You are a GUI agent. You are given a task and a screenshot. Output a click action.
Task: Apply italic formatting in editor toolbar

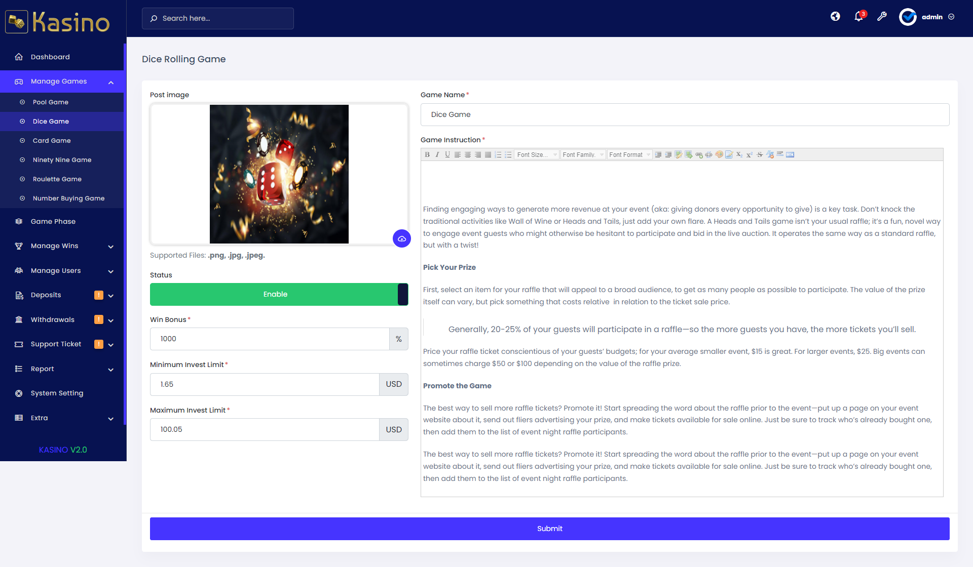437,154
